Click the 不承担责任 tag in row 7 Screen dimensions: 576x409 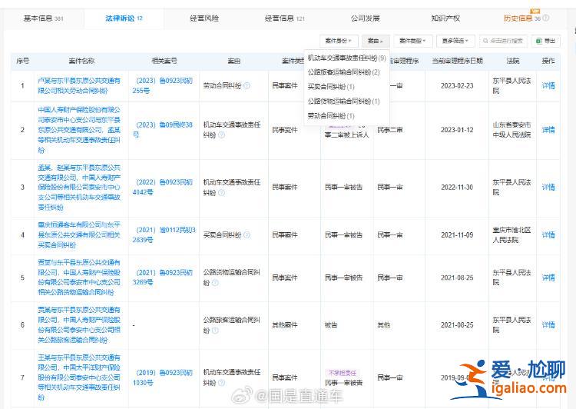[343, 373]
